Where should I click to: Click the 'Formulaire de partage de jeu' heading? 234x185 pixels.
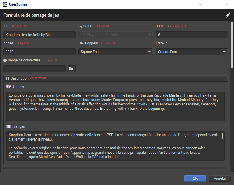tap(31, 15)
